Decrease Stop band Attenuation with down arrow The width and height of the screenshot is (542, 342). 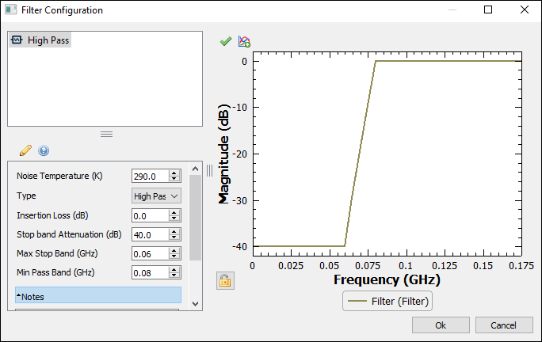pos(174,238)
